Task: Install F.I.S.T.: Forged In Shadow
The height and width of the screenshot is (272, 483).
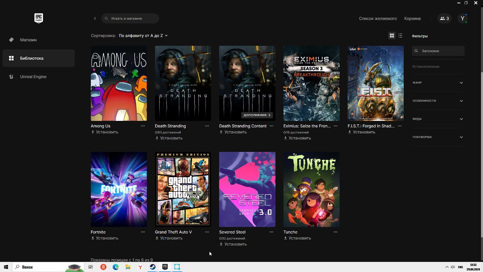Action: pyautogui.click(x=361, y=132)
